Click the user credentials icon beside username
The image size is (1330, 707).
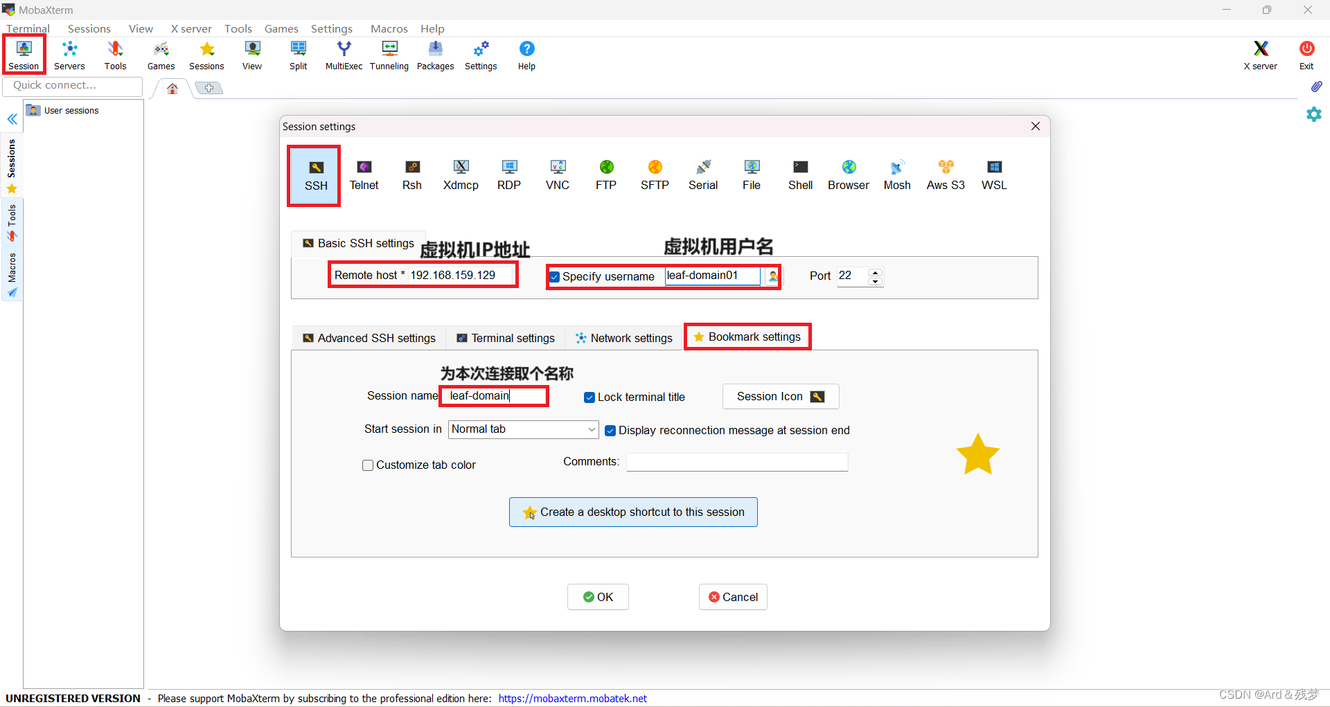(x=772, y=276)
